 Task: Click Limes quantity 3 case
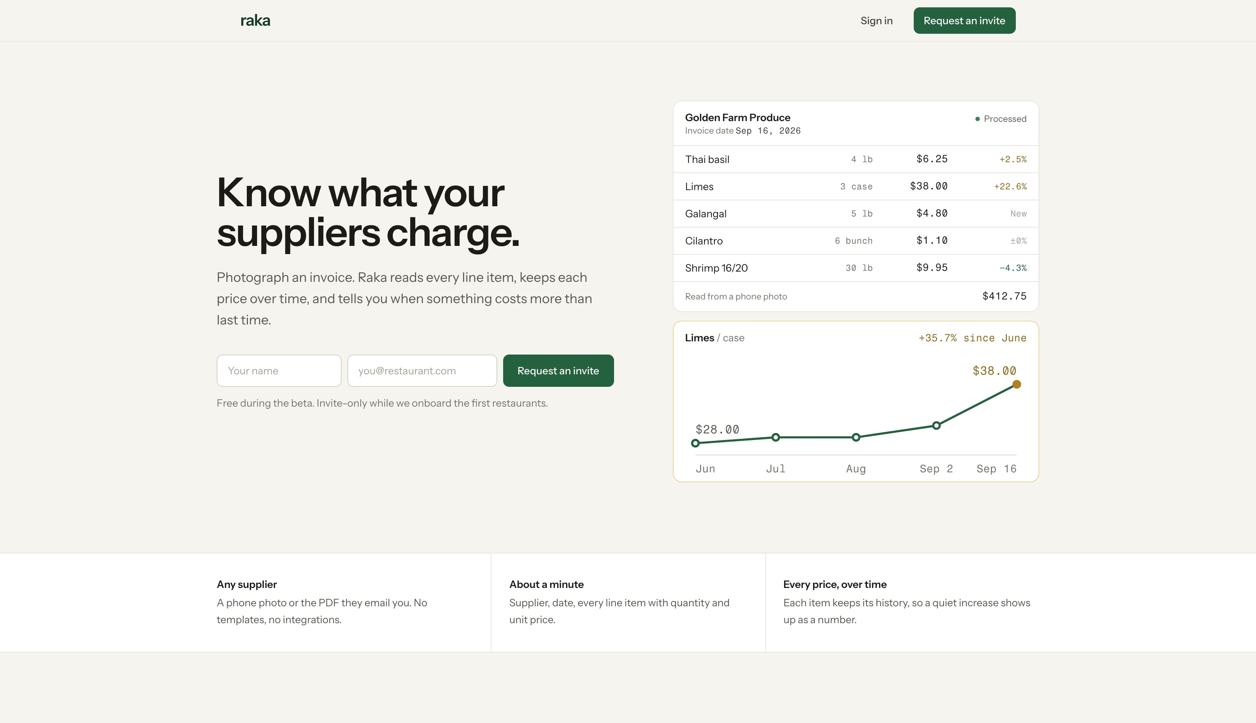(856, 187)
